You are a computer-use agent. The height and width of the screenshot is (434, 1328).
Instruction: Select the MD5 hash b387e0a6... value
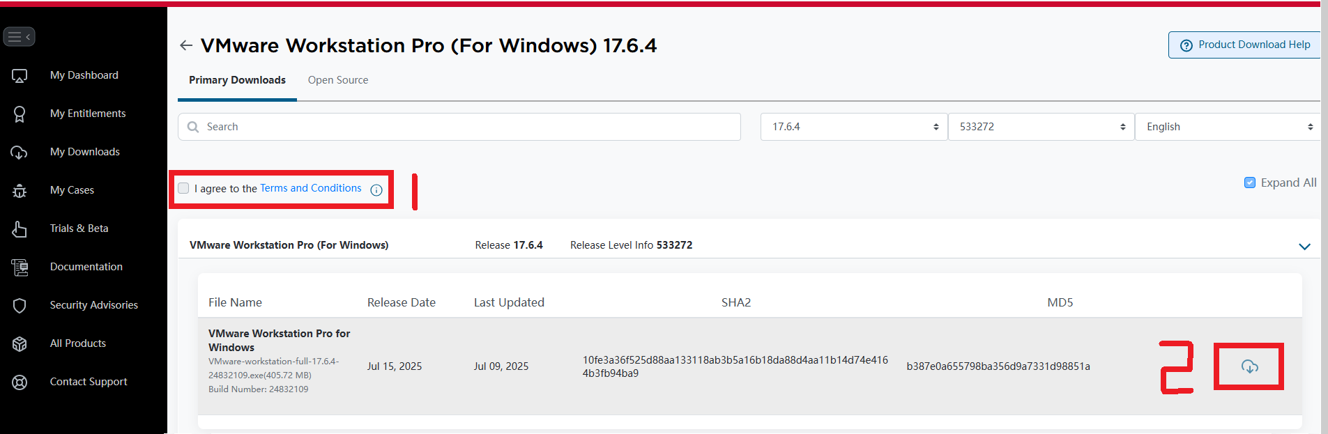998,366
